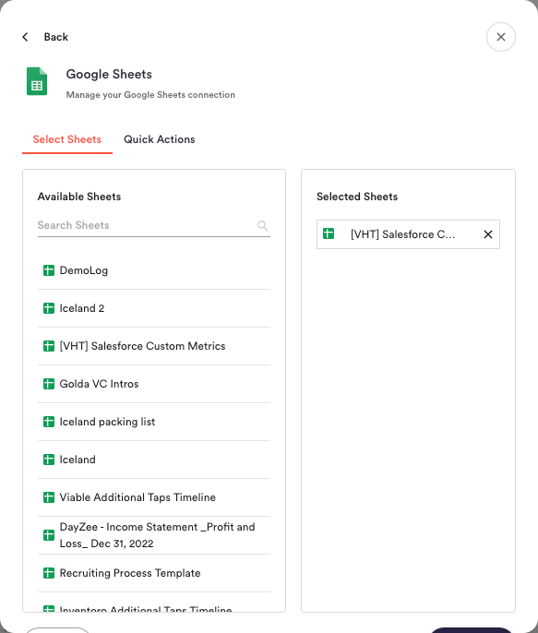Focus the Search Sheets input field
538x633 pixels.
point(154,225)
